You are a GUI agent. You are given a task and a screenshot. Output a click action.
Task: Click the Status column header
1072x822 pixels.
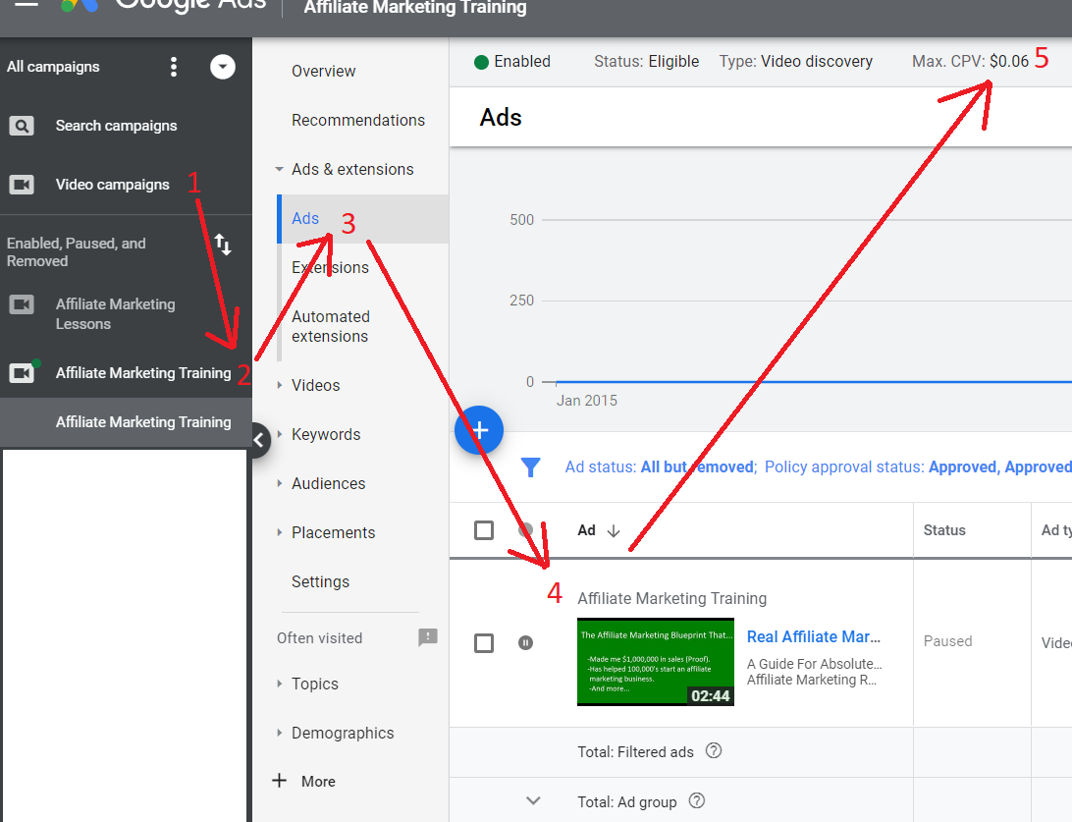click(944, 530)
